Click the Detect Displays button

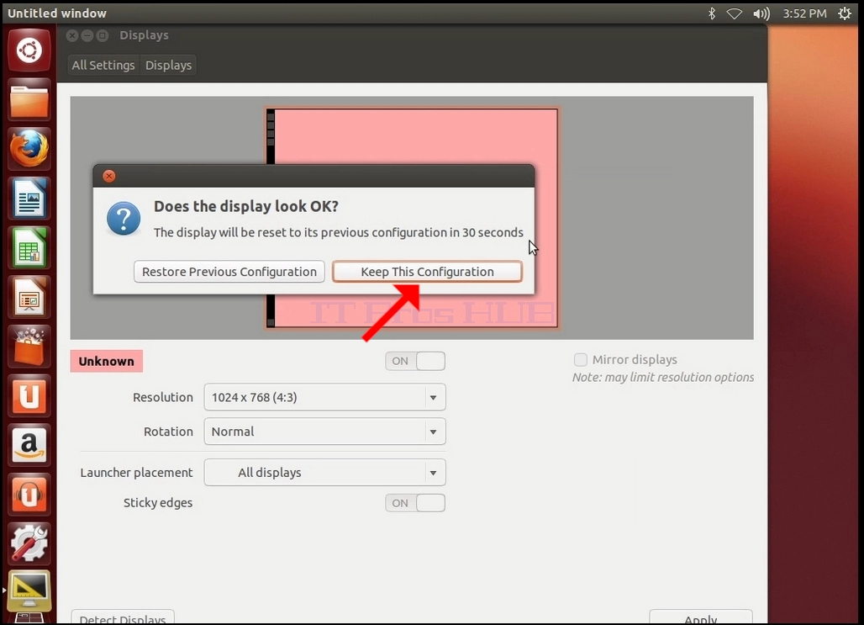[123, 617]
